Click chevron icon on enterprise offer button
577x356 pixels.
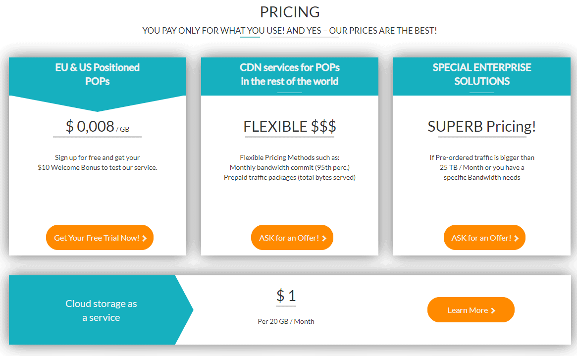pos(516,238)
